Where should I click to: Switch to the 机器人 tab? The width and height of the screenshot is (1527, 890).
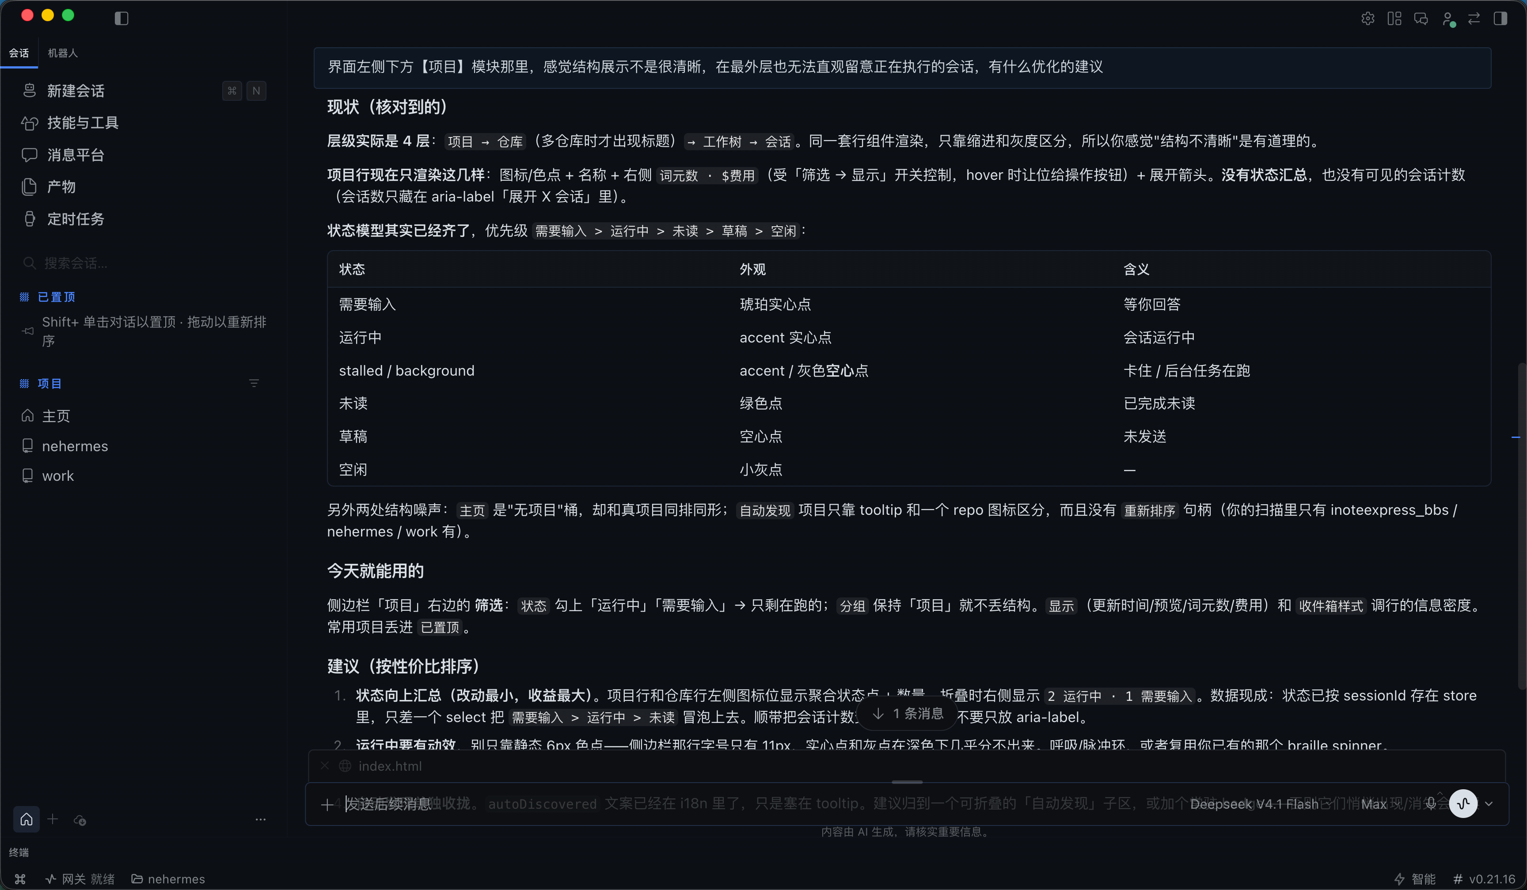click(x=63, y=53)
